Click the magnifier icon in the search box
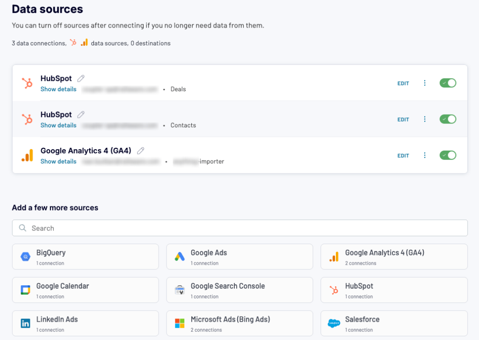This screenshot has width=479, height=340. pos(22,228)
